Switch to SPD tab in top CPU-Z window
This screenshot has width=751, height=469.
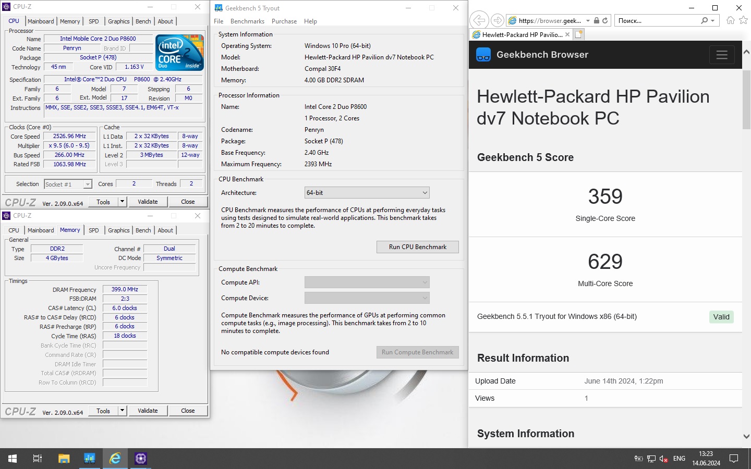pyautogui.click(x=94, y=21)
